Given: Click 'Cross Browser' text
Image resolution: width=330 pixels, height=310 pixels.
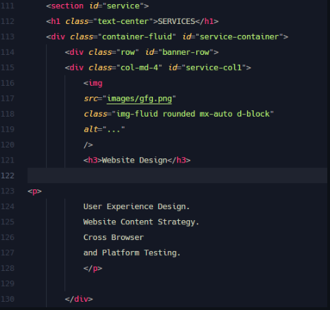Looking at the screenshot, I should point(113,237).
